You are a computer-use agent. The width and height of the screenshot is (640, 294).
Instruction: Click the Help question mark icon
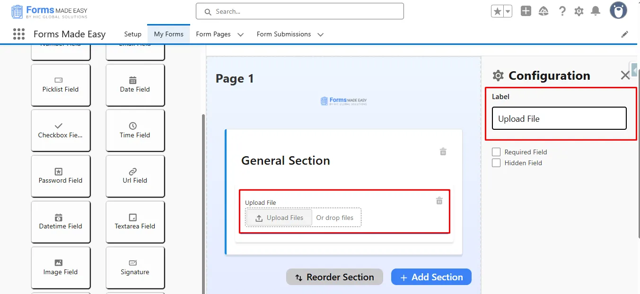pos(562,11)
